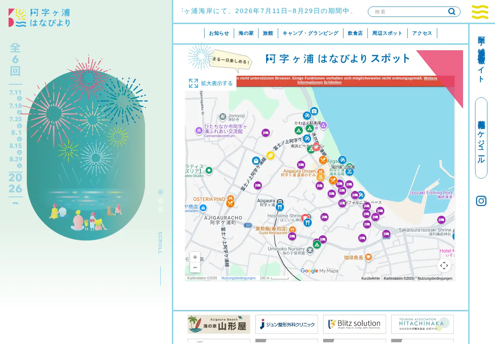Select green tent marker above Uminoko Nursery
The width and height of the screenshot is (495, 344).
click(x=317, y=245)
